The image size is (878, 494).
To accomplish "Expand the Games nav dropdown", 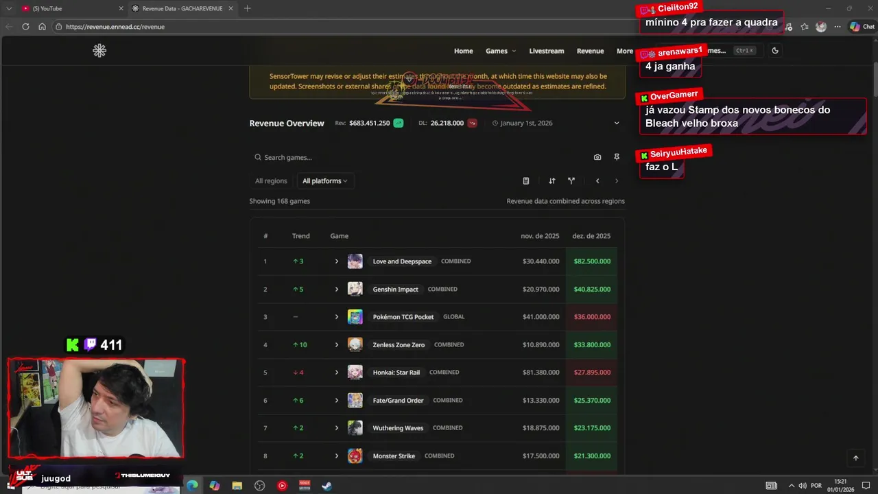I will point(501,51).
